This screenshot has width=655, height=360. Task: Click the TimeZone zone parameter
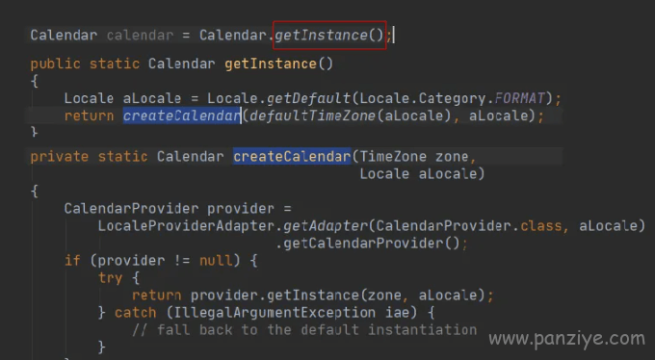click(x=414, y=157)
